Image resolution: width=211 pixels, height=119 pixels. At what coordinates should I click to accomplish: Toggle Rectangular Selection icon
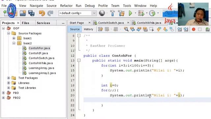[152, 29]
